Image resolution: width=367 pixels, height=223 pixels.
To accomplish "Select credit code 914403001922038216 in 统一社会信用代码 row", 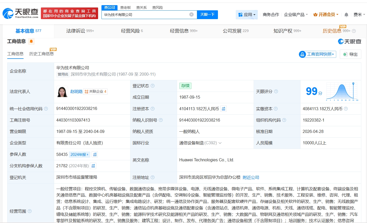I will tap(77, 109).
